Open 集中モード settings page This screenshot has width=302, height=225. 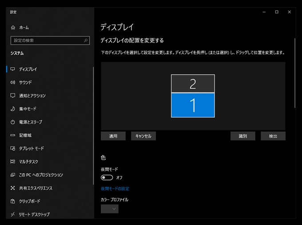28,109
